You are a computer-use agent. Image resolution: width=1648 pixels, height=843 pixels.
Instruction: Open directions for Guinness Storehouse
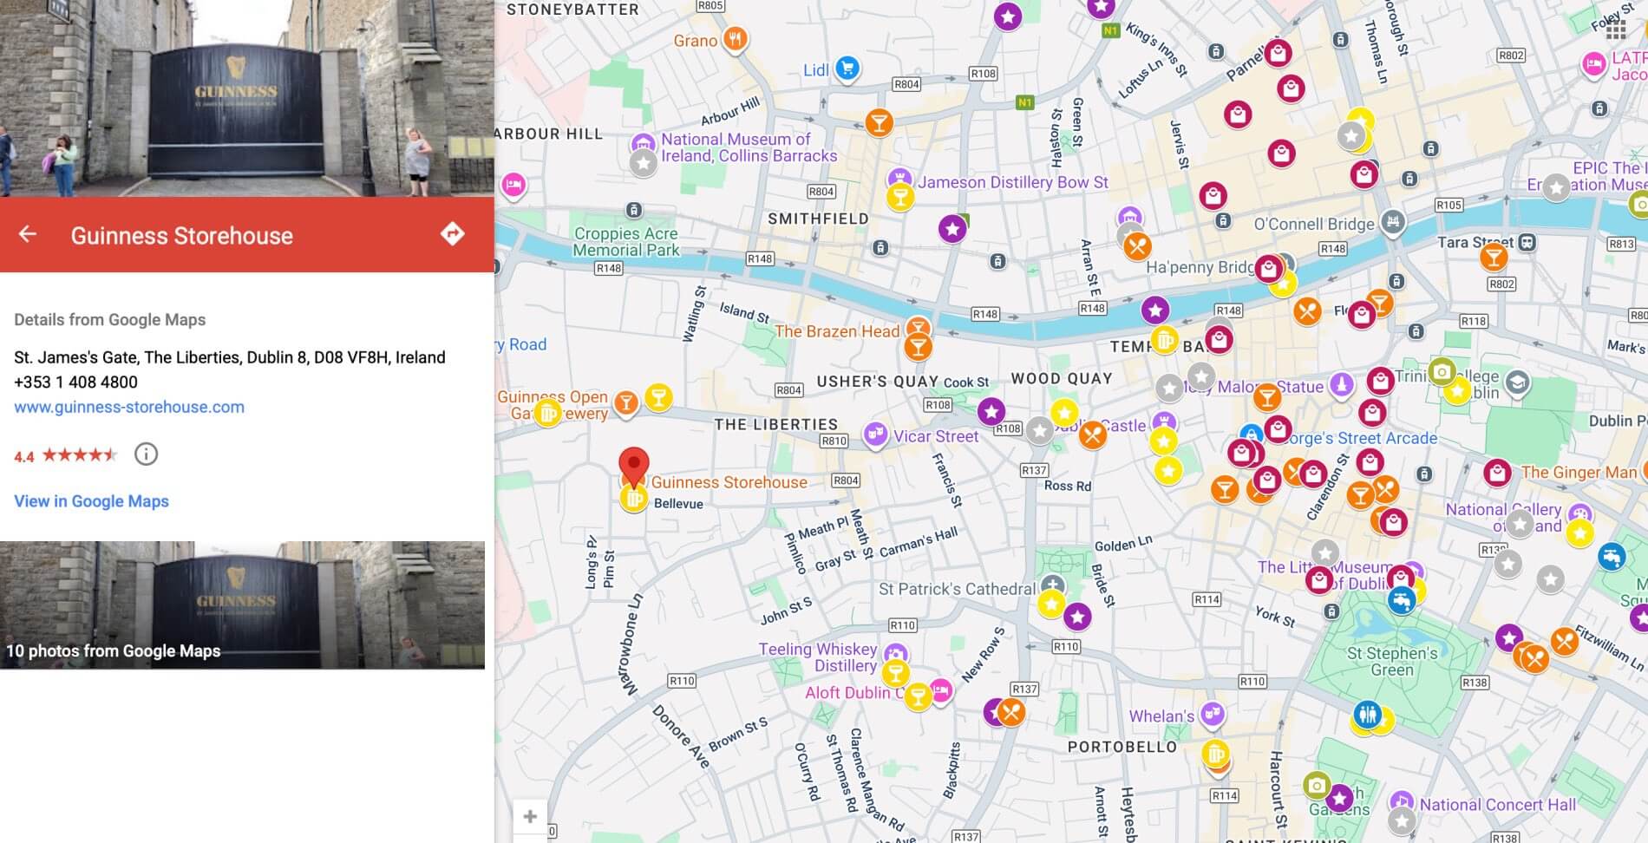[452, 234]
